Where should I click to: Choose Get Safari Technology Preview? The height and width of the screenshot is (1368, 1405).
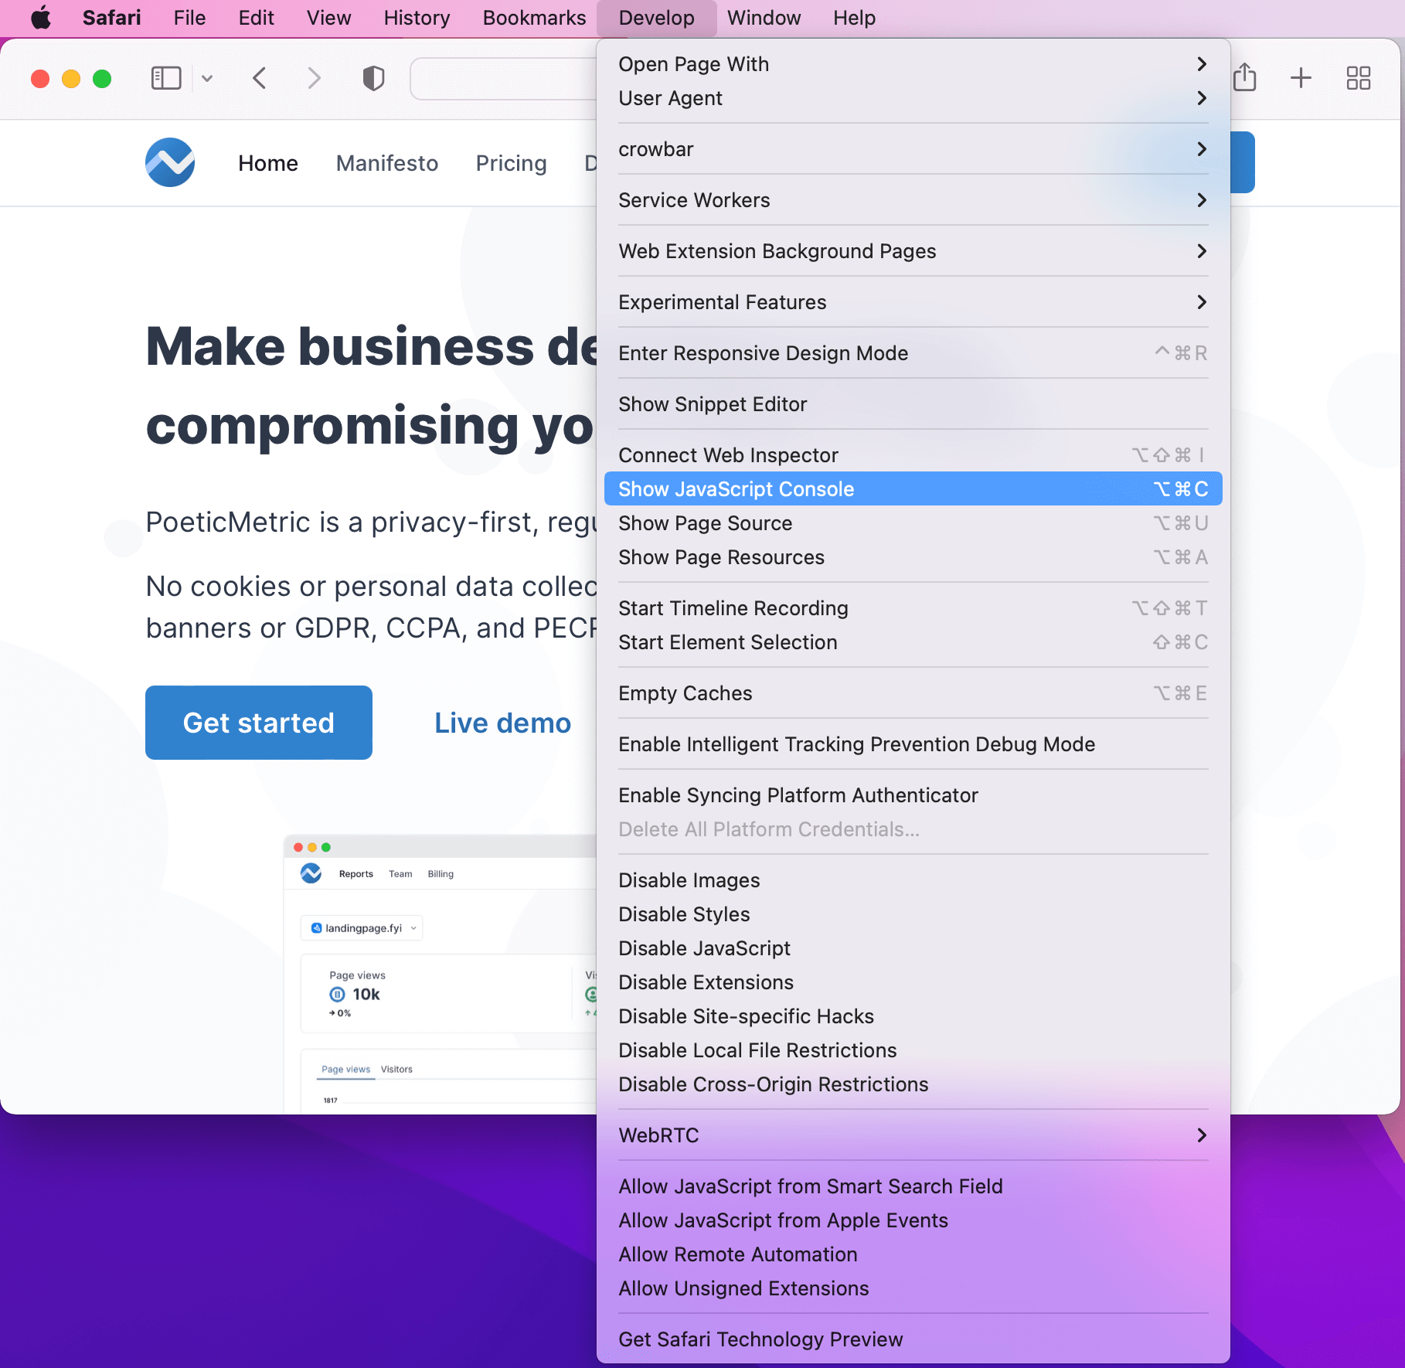913,1339
